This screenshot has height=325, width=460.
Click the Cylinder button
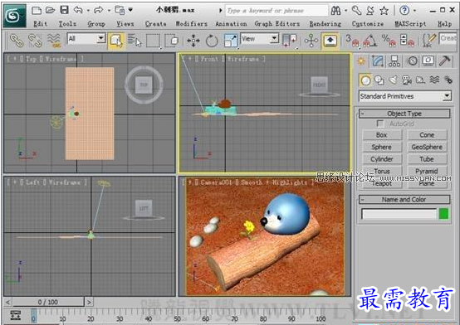tap(382, 159)
